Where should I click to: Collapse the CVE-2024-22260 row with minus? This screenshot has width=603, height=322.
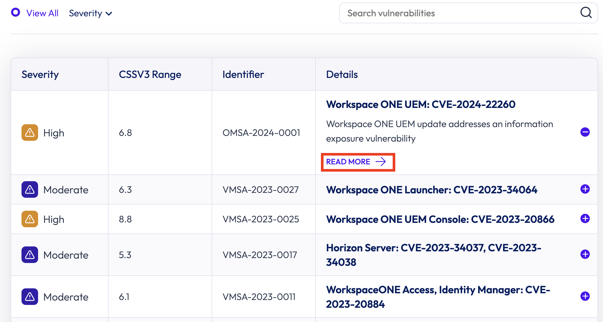(585, 132)
